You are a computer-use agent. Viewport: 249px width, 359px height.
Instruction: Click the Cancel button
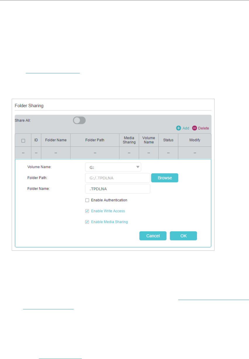pos(153,236)
